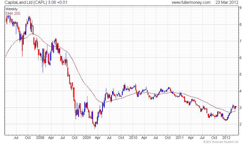Click the 'Oct' x-axis label before 2008

[x=28, y=138]
